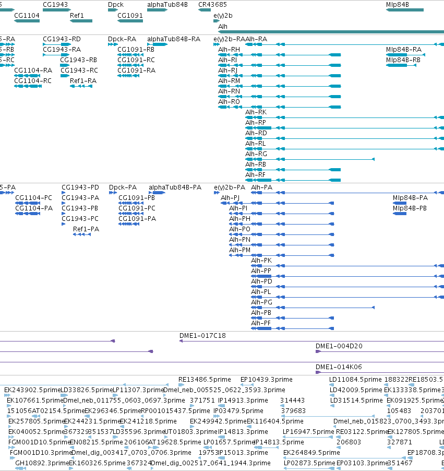Click the e(y)2b gene label
The image size is (444, 471).
[x=223, y=16]
